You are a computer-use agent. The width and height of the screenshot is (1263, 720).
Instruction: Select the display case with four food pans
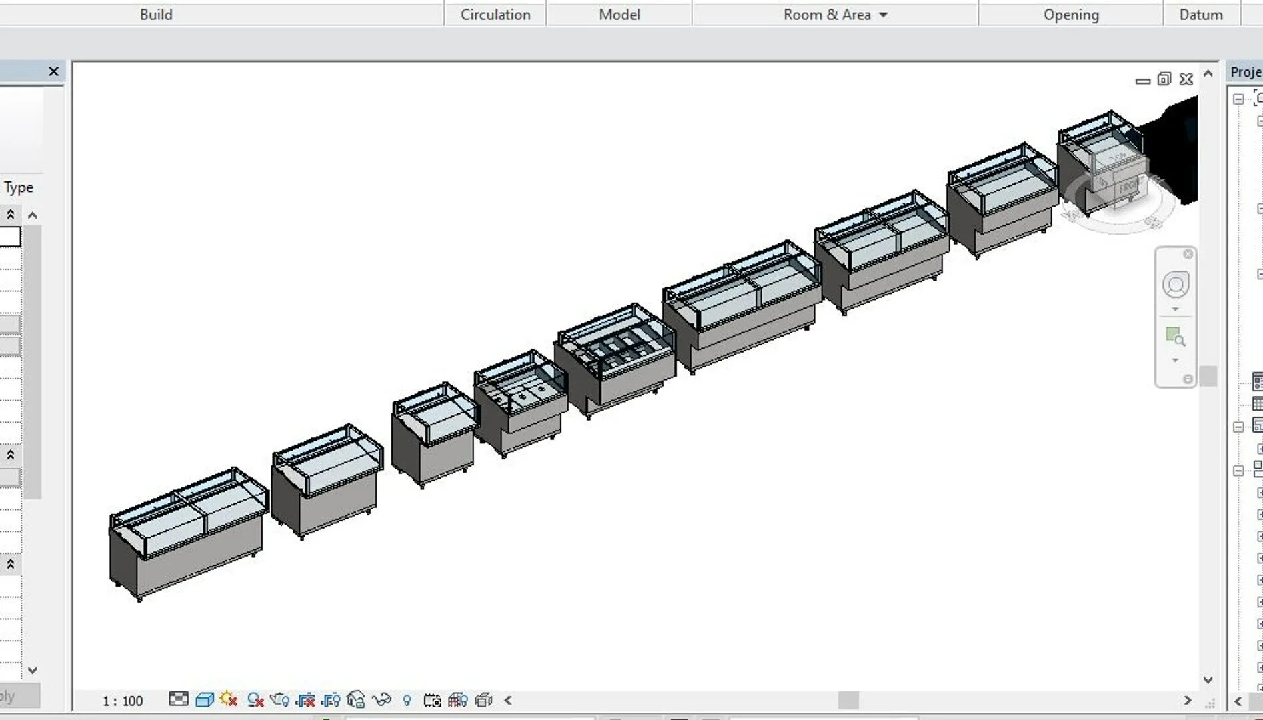[615, 360]
